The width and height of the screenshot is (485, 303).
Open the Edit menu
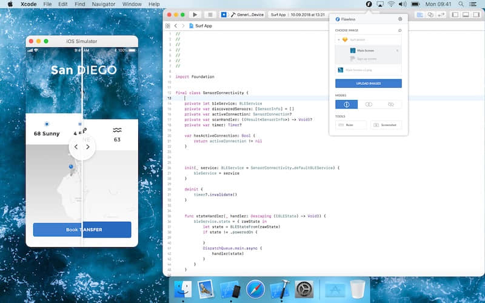point(63,4)
